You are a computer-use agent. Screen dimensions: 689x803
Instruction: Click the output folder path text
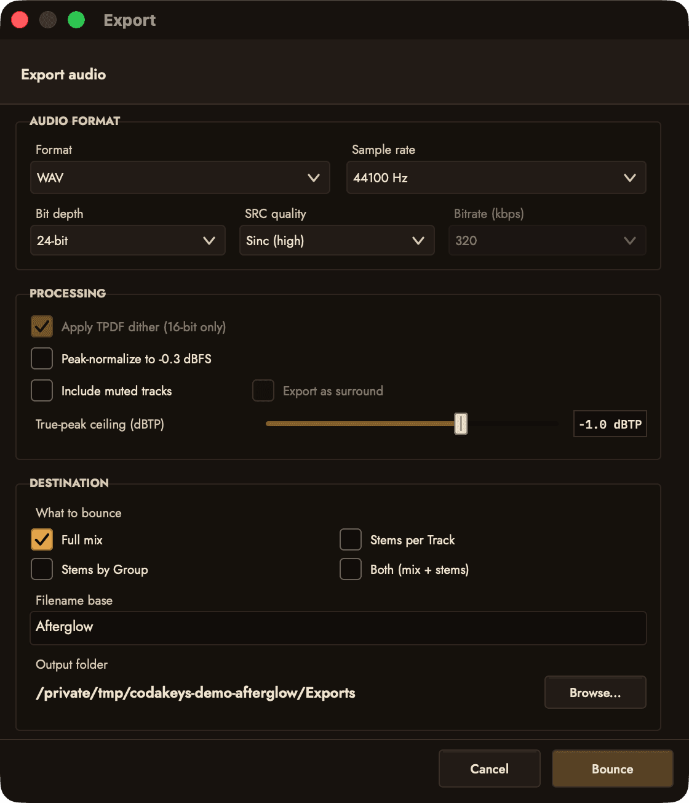[196, 693]
